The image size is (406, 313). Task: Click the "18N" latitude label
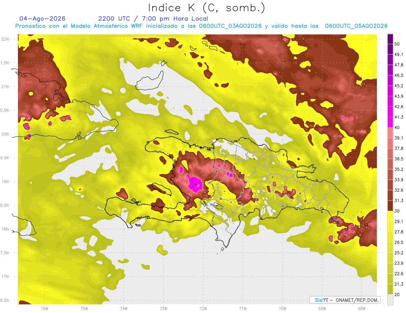pyautogui.click(x=6, y=229)
